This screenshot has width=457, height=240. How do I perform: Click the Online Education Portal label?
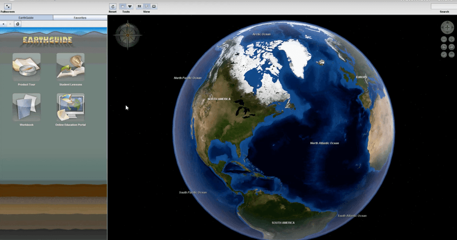click(x=71, y=124)
